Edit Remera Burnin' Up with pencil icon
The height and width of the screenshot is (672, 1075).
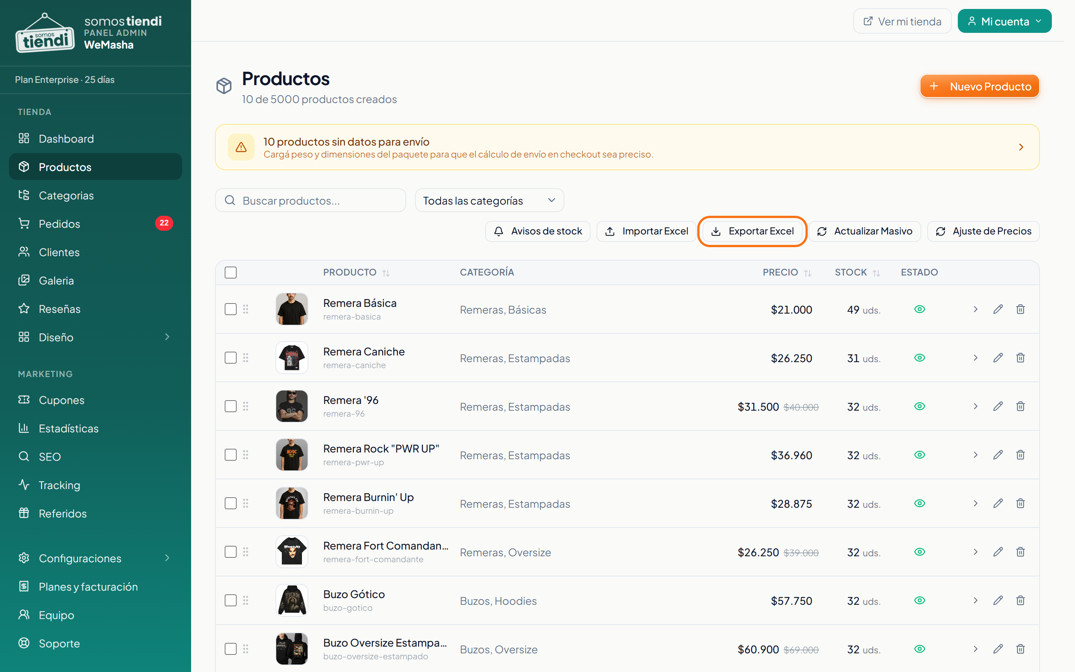(x=998, y=503)
